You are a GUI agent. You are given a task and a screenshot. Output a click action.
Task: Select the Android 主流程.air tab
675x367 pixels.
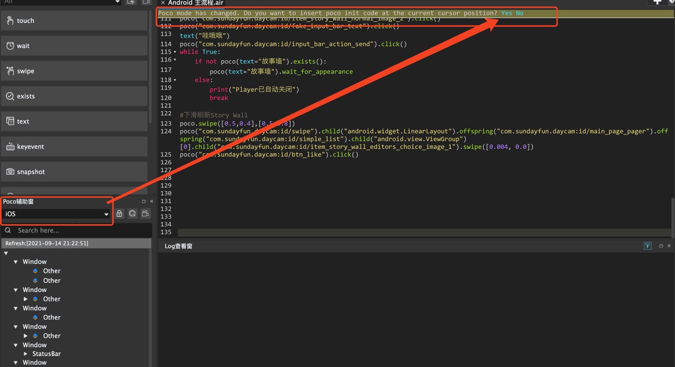tap(196, 3)
